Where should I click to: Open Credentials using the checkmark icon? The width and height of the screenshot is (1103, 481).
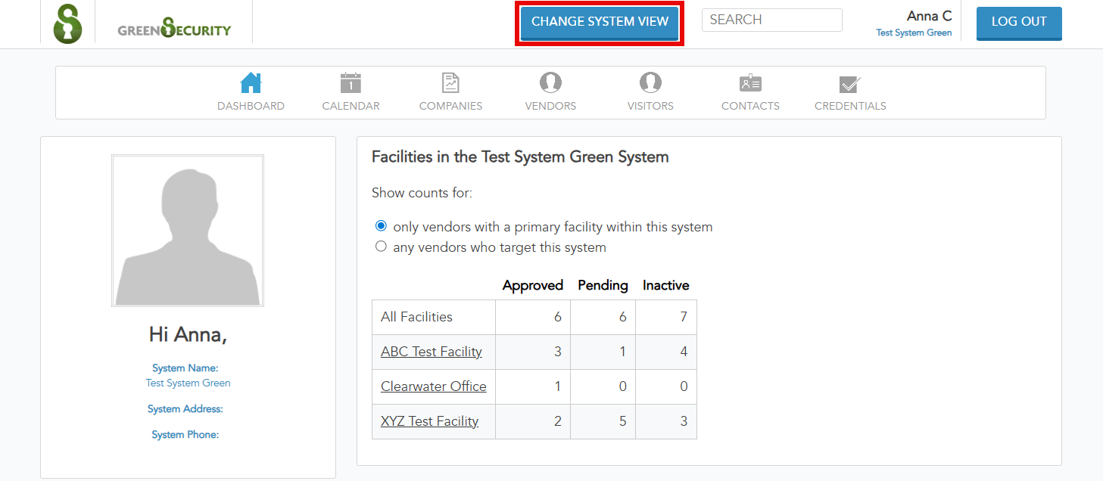point(850,83)
